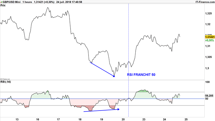
Task: Click the 1,31 price axis label
Action: point(208,46)
